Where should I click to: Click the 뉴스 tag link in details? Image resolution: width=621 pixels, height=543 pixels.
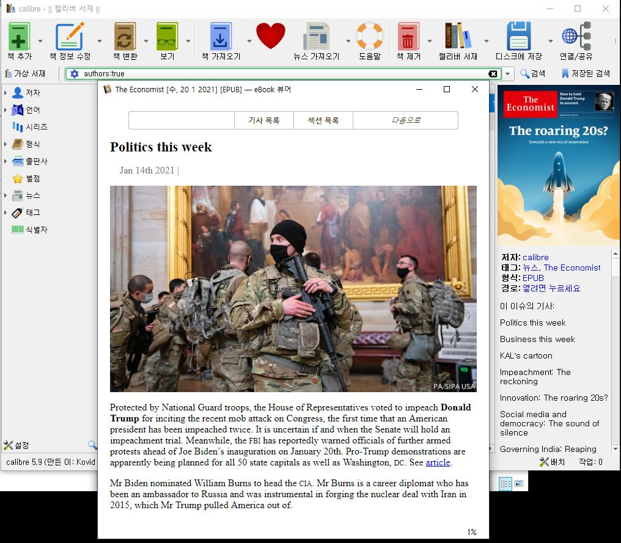click(x=531, y=268)
